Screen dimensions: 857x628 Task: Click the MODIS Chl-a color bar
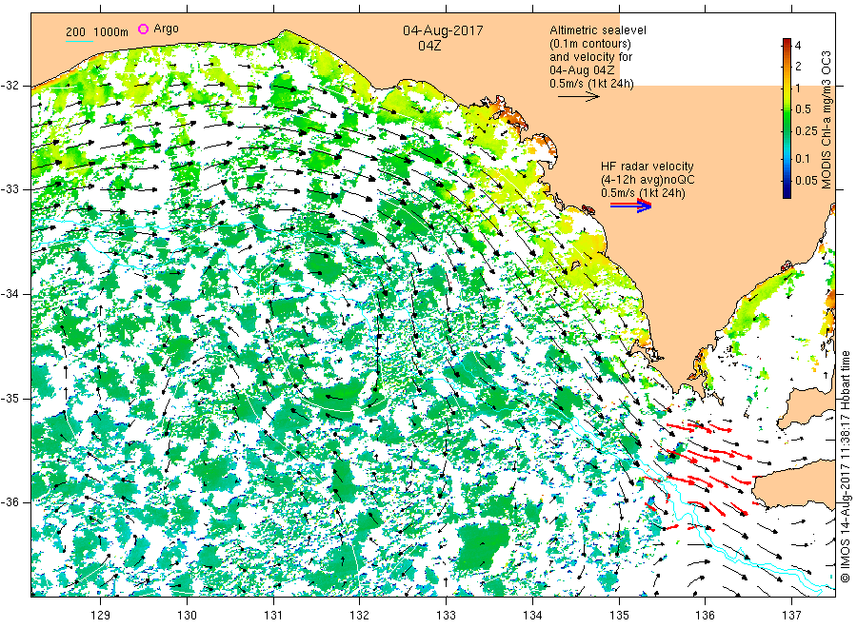pyautogui.click(x=787, y=118)
